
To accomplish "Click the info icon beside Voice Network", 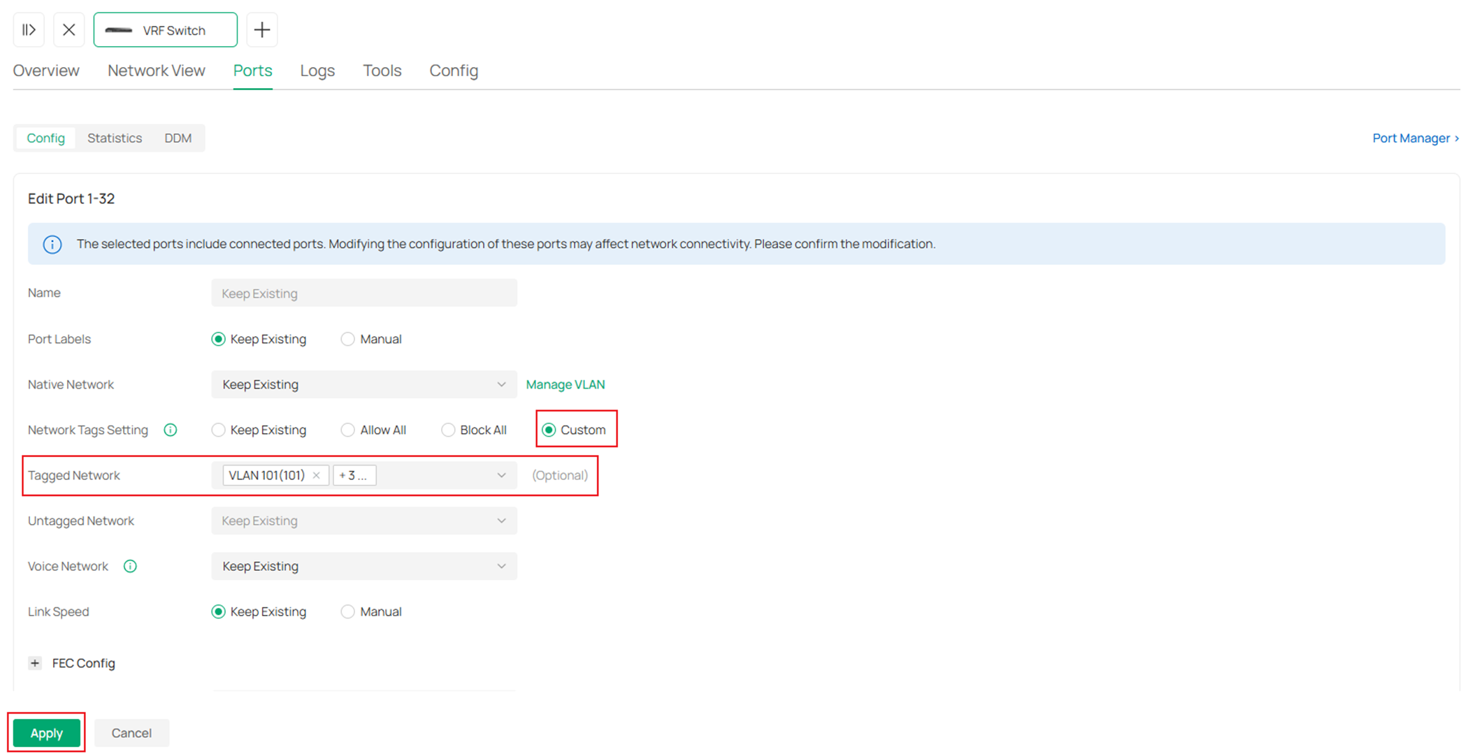I will pos(130,566).
